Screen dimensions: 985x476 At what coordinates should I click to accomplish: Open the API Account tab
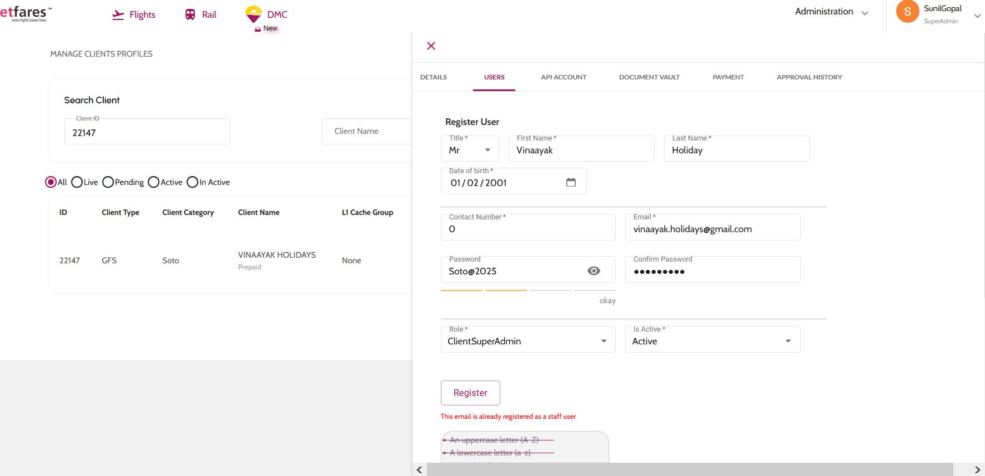564,77
